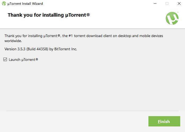185x132 pixels.
Task: Click the "Launch µTorrent®" checkbox label text
Action: pyautogui.click(x=23, y=60)
